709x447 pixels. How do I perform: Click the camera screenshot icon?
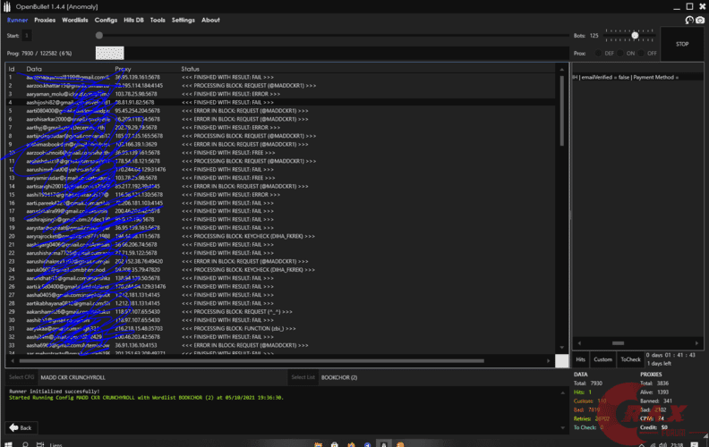coord(700,20)
